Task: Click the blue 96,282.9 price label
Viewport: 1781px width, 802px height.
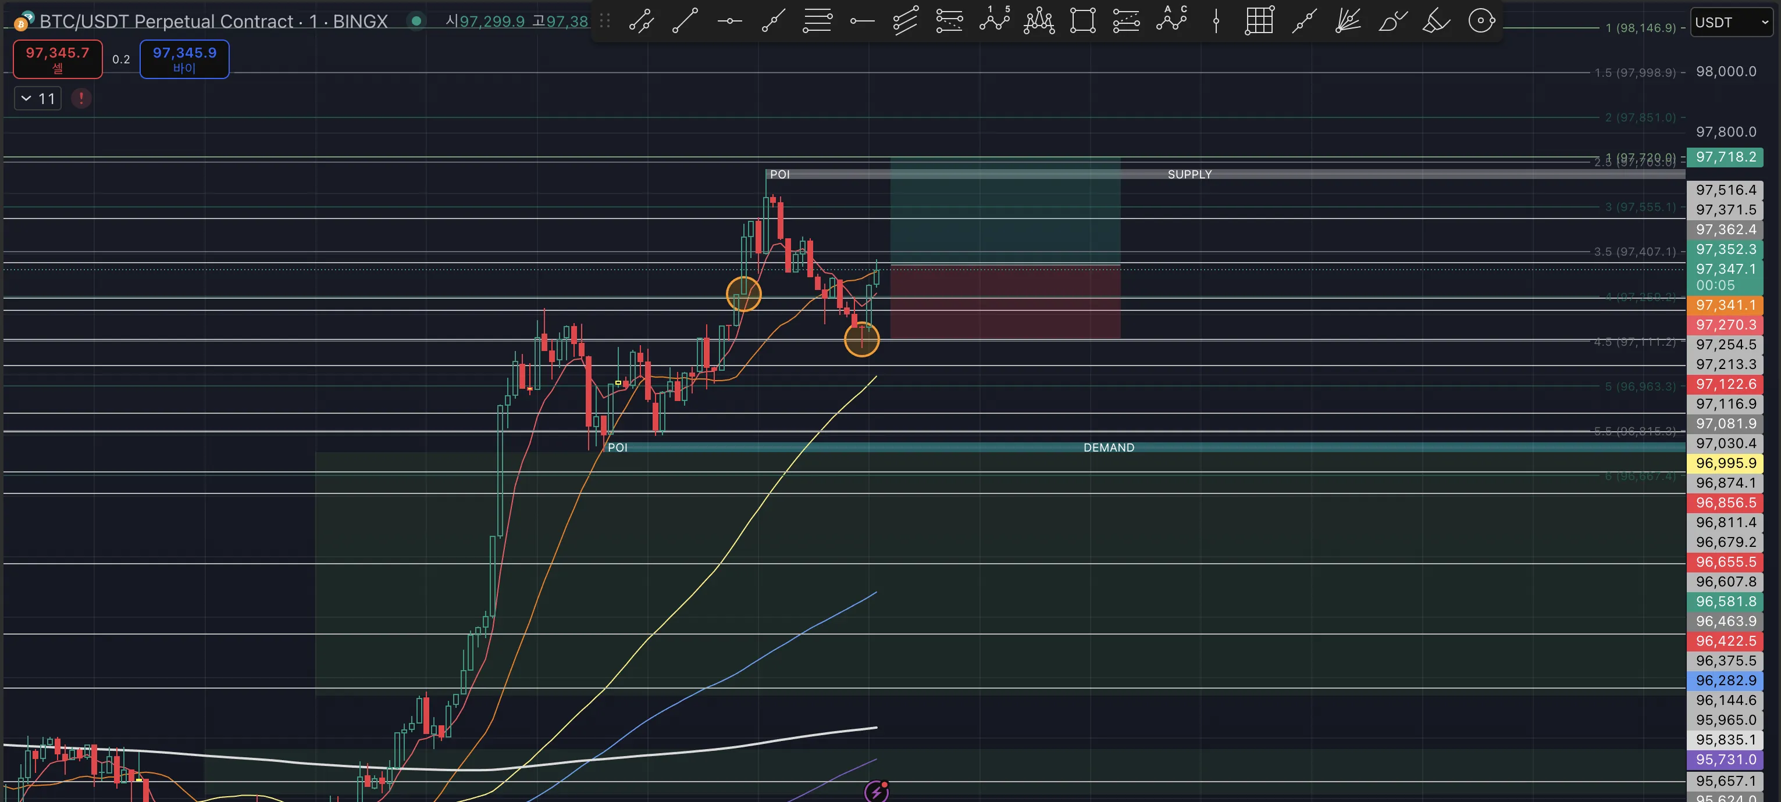Action: coord(1725,681)
